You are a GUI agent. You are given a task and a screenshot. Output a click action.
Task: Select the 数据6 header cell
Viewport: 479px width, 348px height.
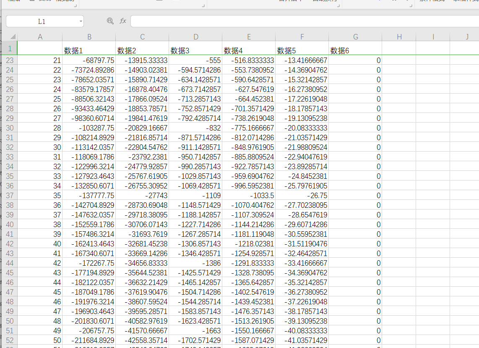tap(355, 50)
